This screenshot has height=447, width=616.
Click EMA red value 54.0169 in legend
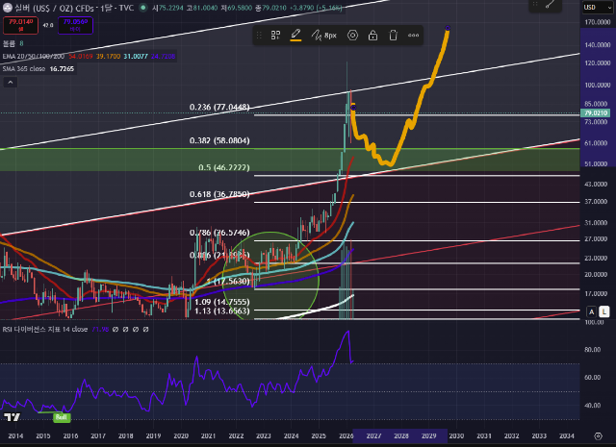(81, 56)
